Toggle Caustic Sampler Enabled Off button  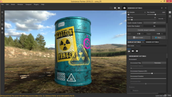click(x=155, y=23)
